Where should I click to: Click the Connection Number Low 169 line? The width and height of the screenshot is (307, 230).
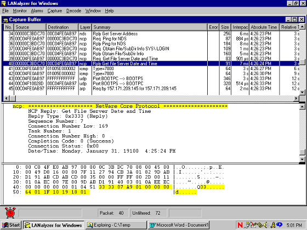coord(68,126)
